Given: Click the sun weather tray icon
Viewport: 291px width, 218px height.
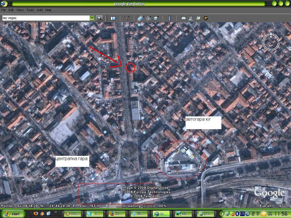Looking at the screenshot, I should (263, 214).
